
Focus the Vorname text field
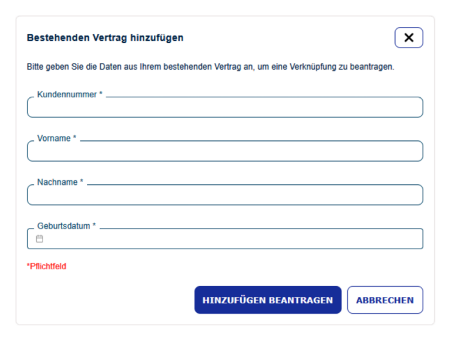(x=225, y=151)
